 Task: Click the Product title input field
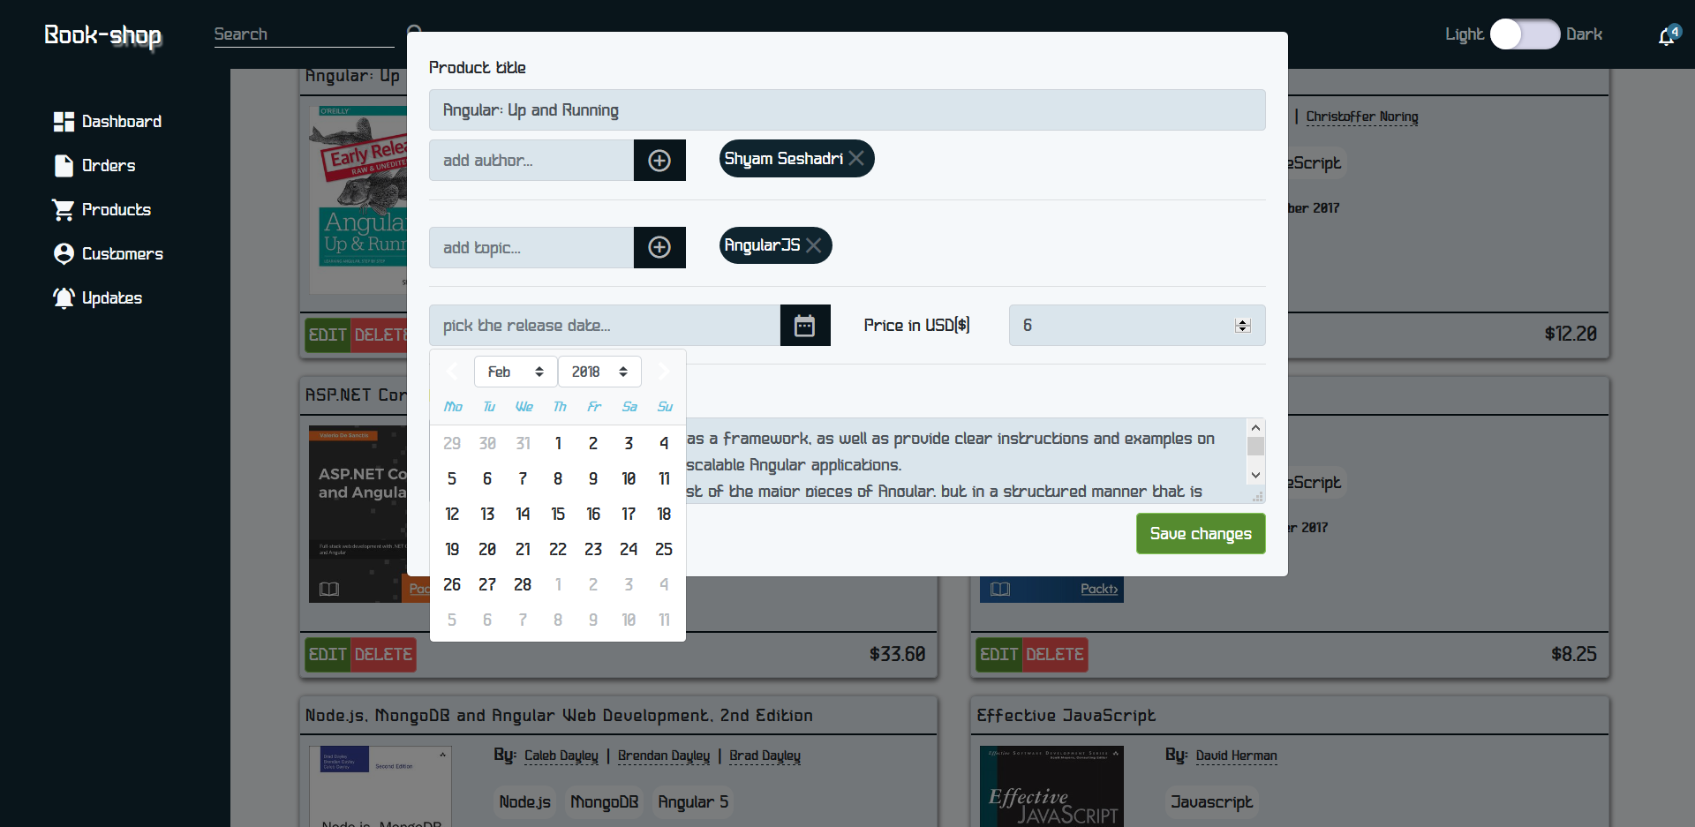tap(847, 110)
